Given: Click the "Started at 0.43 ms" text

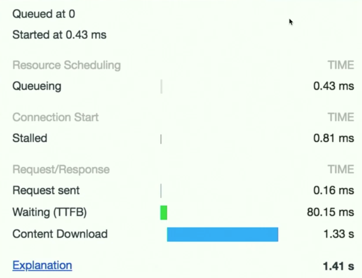Looking at the screenshot, I should pos(59,35).
